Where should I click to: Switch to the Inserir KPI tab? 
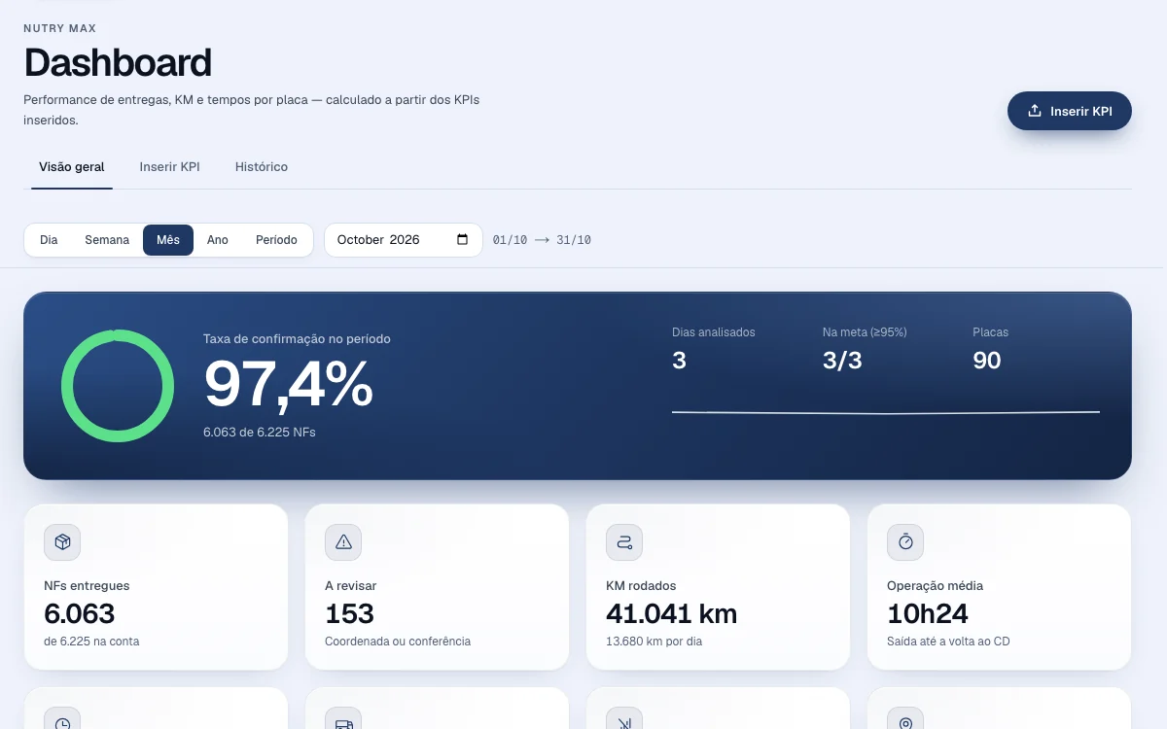tap(170, 167)
